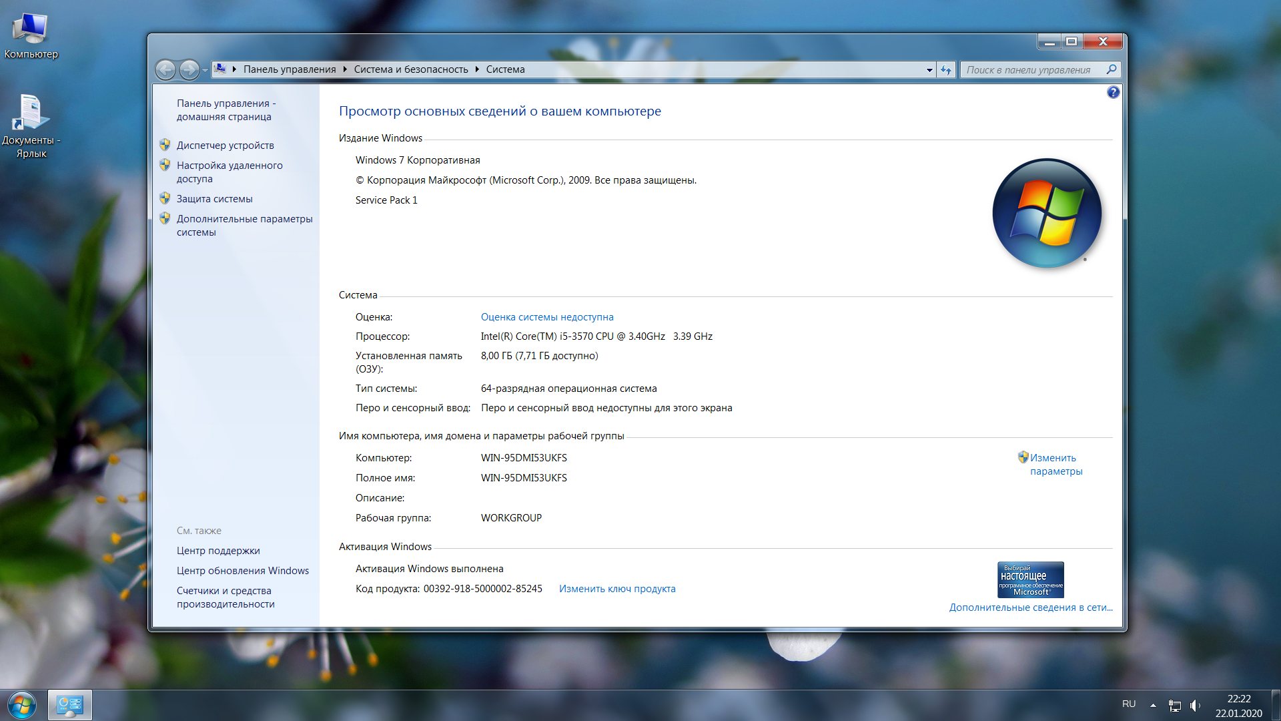The width and height of the screenshot is (1281, 721).
Task: Open Диспетчер устройств link
Action: pyautogui.click(x=226, y=146)
